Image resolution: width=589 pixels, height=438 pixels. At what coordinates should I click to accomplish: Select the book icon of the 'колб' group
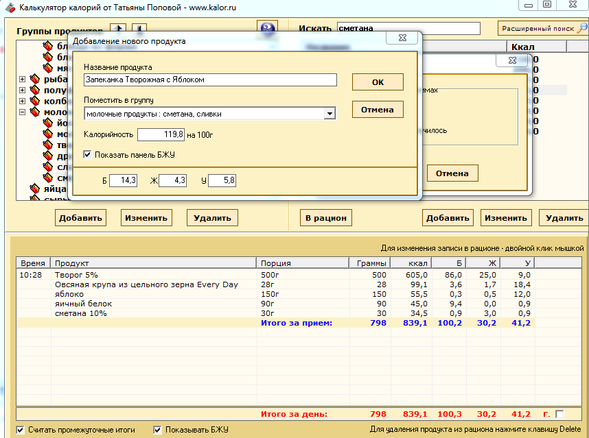coord(35,101)
